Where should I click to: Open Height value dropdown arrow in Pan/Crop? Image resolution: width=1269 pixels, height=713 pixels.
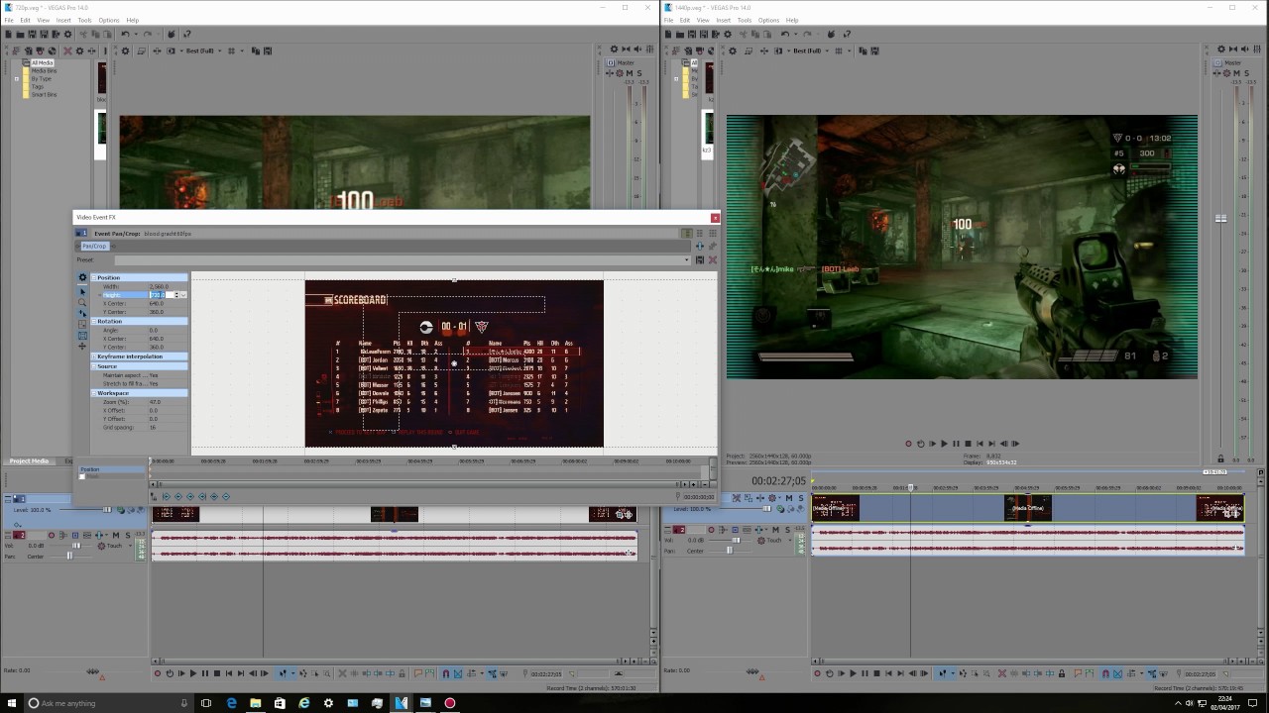[183, 295]
